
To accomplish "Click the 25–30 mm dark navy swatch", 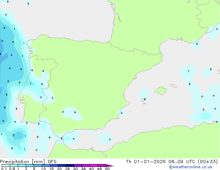I will click(x=70, y=165).
